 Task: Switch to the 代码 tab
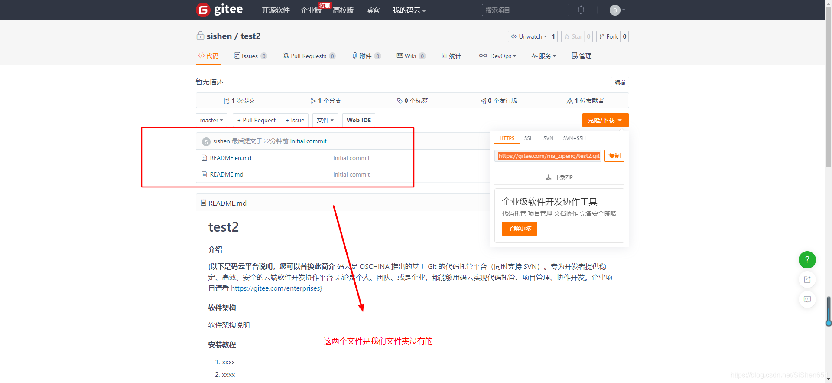208,56
